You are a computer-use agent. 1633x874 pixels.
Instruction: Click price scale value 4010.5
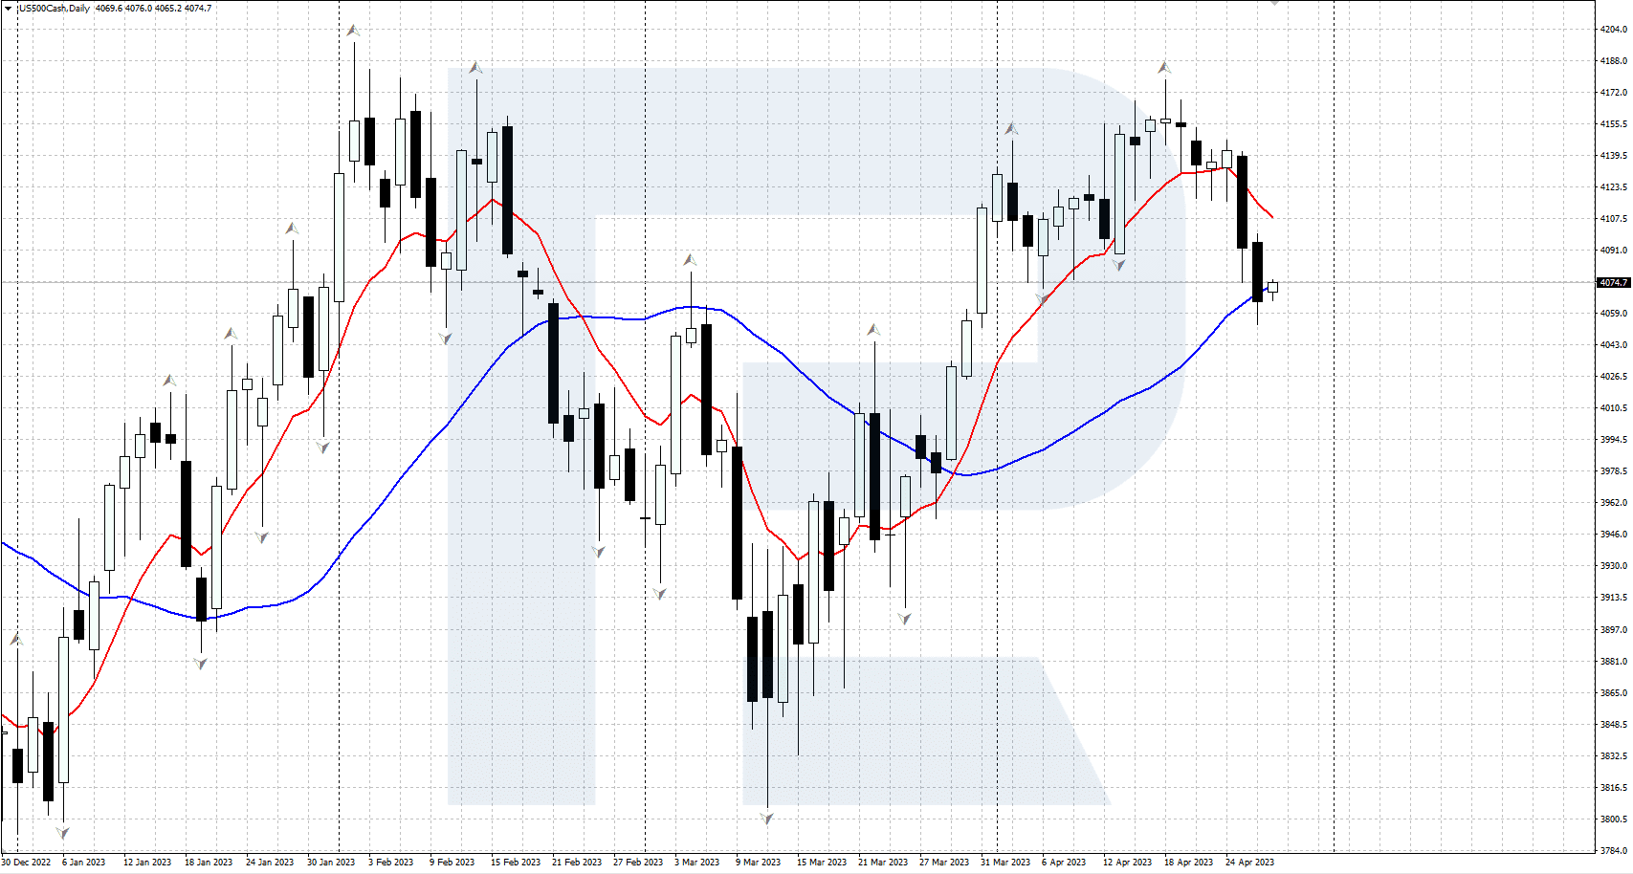click(x=1614, y=408)
